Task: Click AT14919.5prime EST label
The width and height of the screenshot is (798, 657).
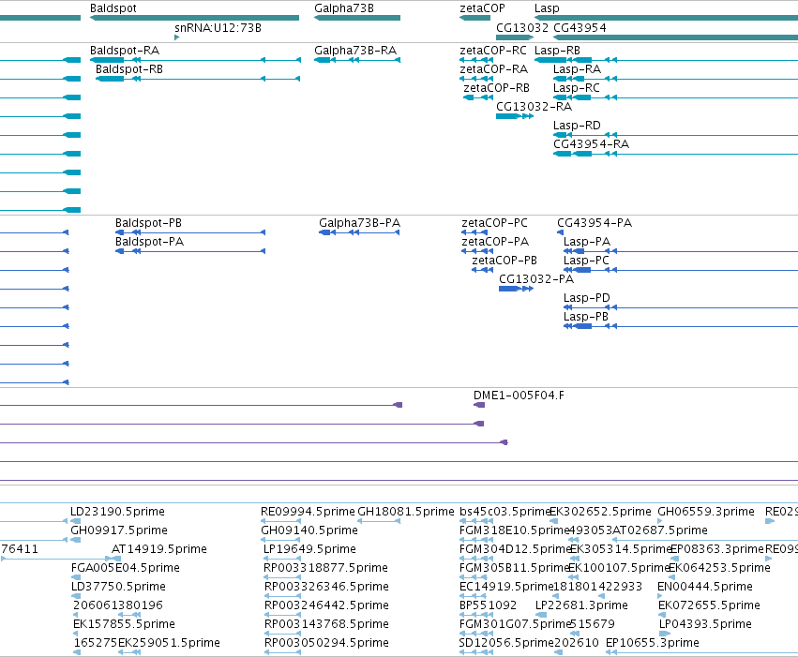Action: (x=159, y=549)
